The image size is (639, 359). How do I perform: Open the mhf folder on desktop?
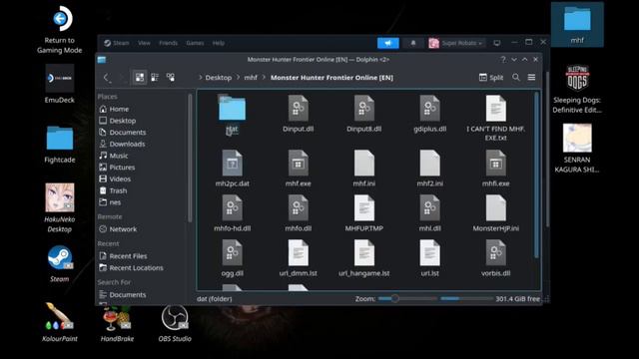pos(577,24)
